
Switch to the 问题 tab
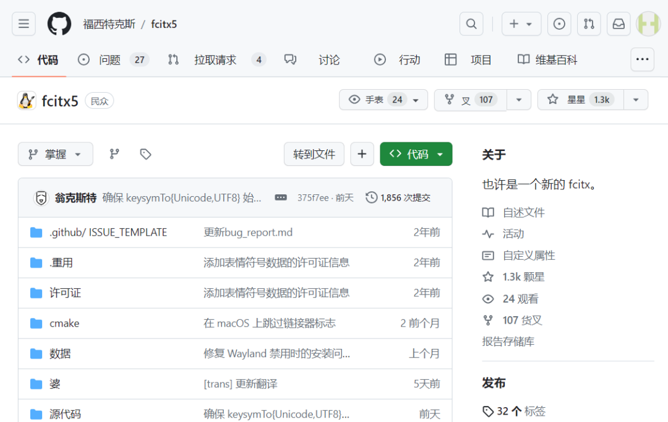coord(113,59)
